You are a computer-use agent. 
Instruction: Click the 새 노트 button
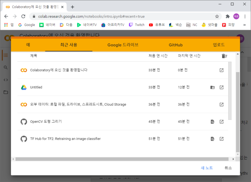coord(207,168)
